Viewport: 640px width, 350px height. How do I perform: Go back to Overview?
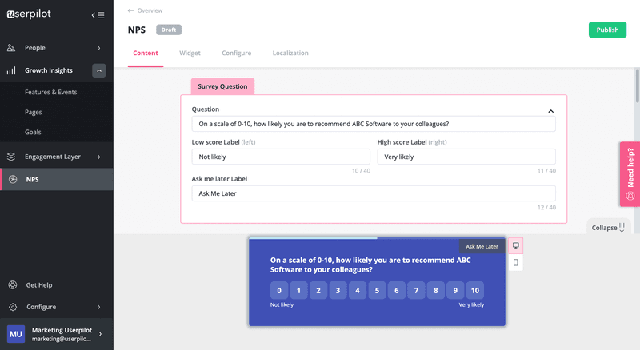pyautogui.click(x=150, y=10)
